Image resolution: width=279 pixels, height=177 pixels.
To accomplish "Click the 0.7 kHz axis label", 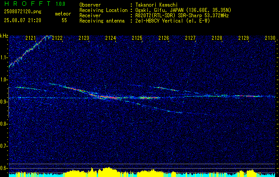I will point(4,146).
